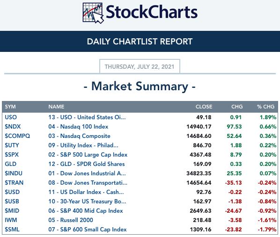Click the StockCharts logo icon
The image size is (280, 237).
click(93, 13)
